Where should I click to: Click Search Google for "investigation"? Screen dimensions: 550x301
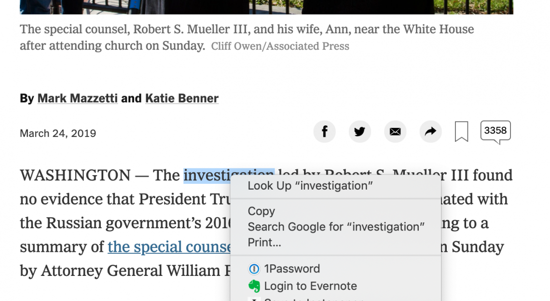coord(336,227)
